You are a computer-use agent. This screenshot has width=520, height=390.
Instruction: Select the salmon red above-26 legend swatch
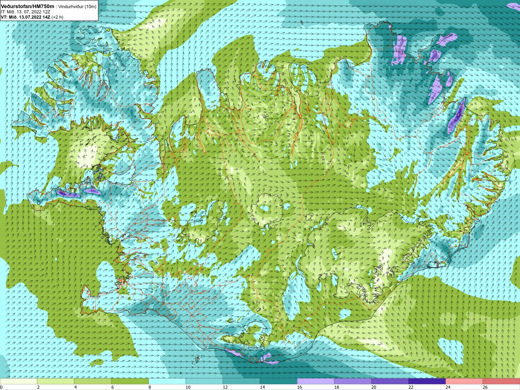(x=501, y=382)
